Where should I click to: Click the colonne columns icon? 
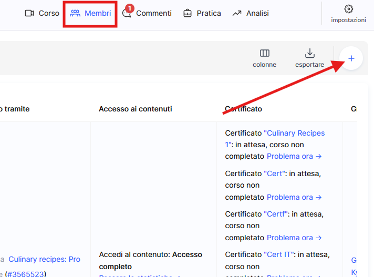pyautogui.click(x=264, y=58)
